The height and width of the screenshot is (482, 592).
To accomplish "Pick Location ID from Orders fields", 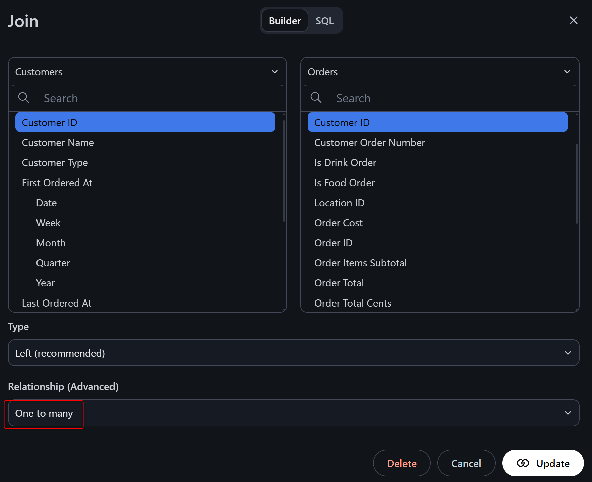I will [x=339, y=203].
